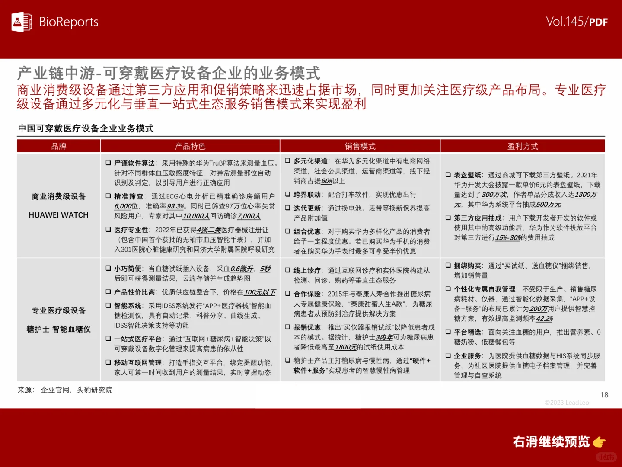Click the 糖护士 智能血糖仪 brand cell
The height and width of the screenshot is (467, 622).
[58, 329]
